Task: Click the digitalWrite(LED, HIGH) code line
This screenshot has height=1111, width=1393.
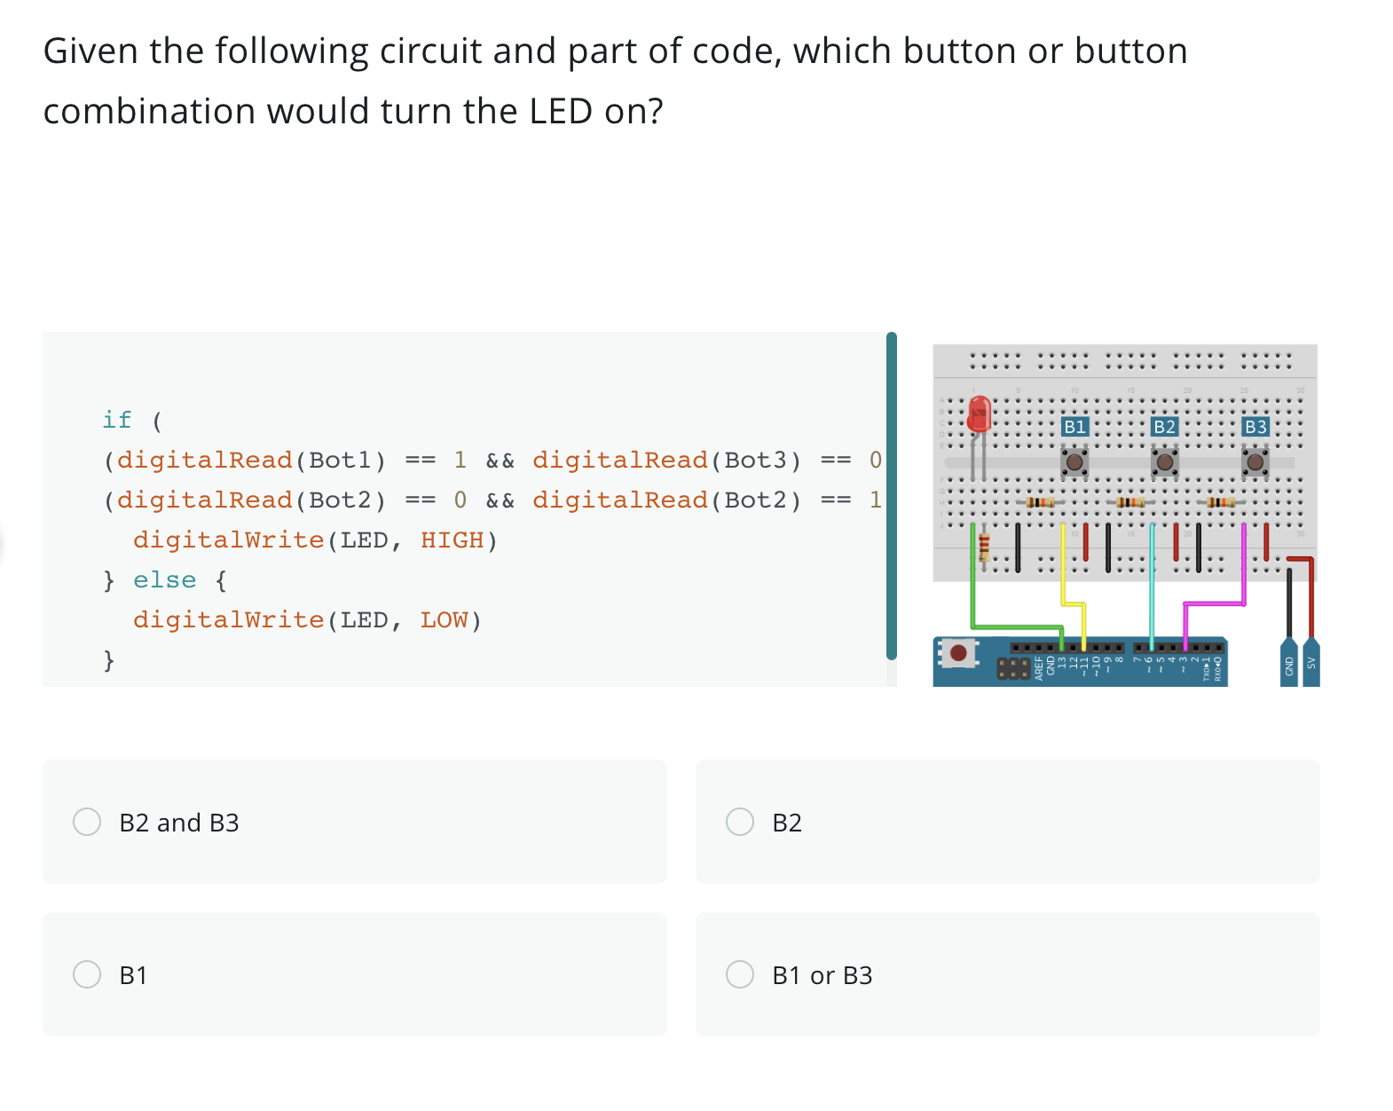Action: (x=315, y=540)
